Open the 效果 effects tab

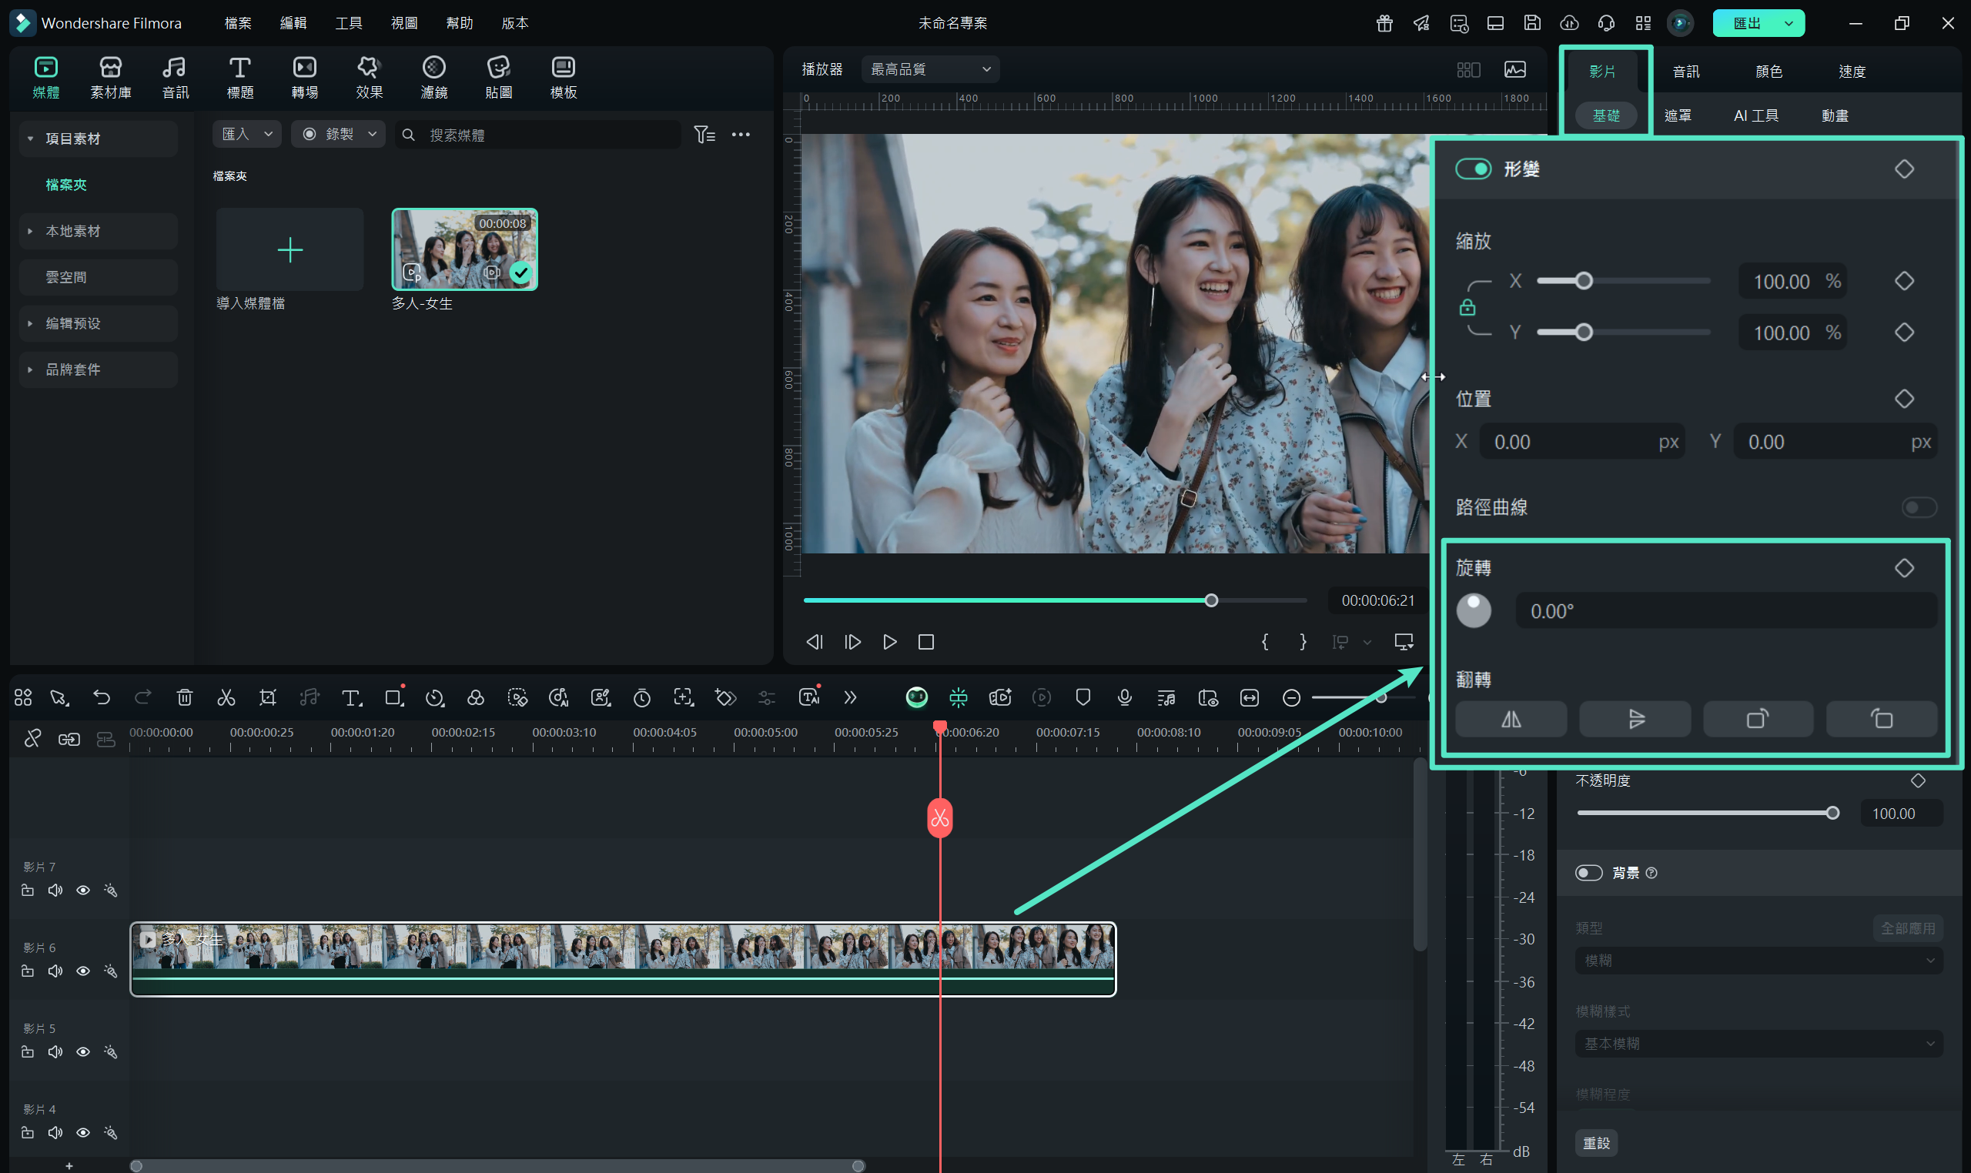(x=370, y=78)
